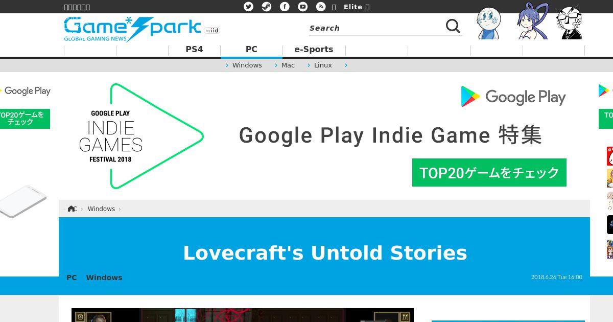Open Windows link in breadcrumb
The height and width of the screenshot is (322, 613).
tap(101, 209)
